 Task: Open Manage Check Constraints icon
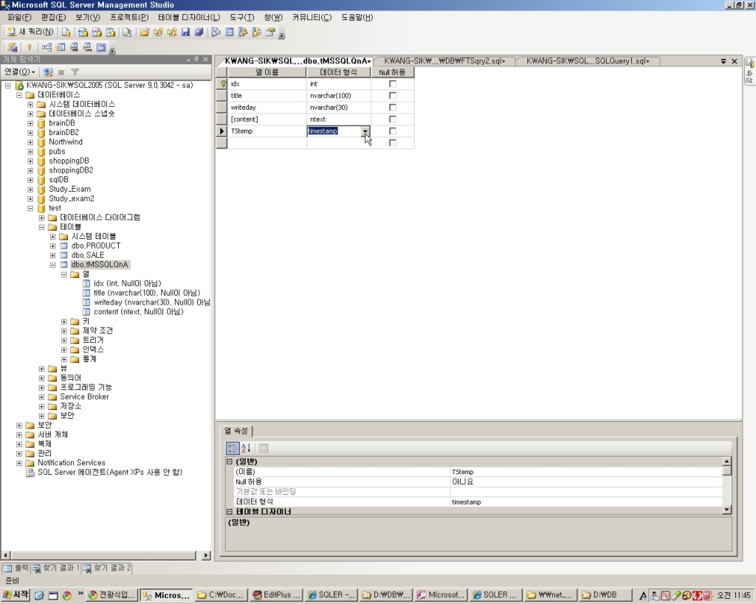pyautogui.click(x=100, y=47)
